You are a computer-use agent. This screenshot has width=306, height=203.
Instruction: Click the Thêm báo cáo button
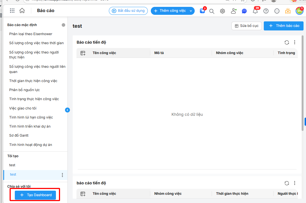284,26
